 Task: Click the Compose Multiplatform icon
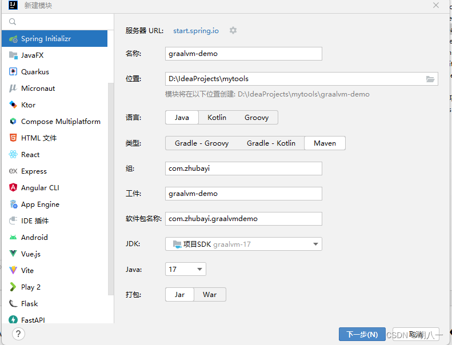(x=13, y=121)
